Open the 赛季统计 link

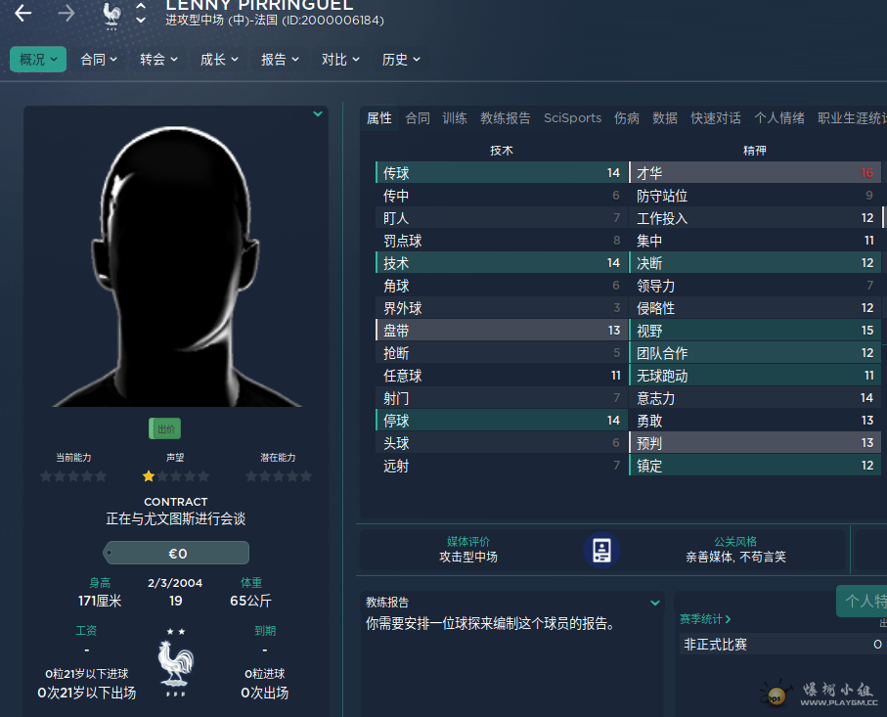[x=705, y=619]
